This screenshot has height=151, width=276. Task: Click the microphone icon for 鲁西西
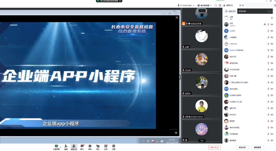point(268,121)
